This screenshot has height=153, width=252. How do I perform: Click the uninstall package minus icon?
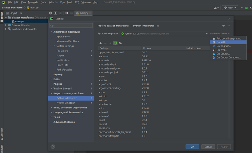click(106, 43)
